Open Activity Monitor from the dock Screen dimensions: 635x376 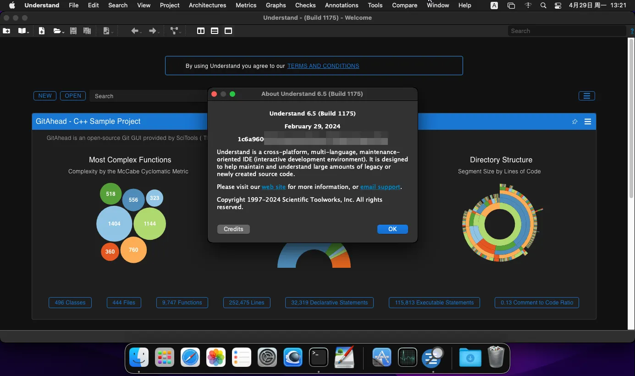click(x=408, y=357)
